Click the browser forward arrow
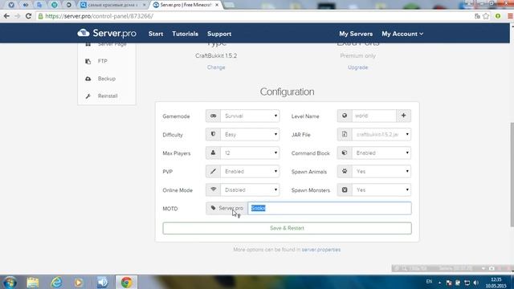This screenshot has height=289, width=514. coord(17,16)
